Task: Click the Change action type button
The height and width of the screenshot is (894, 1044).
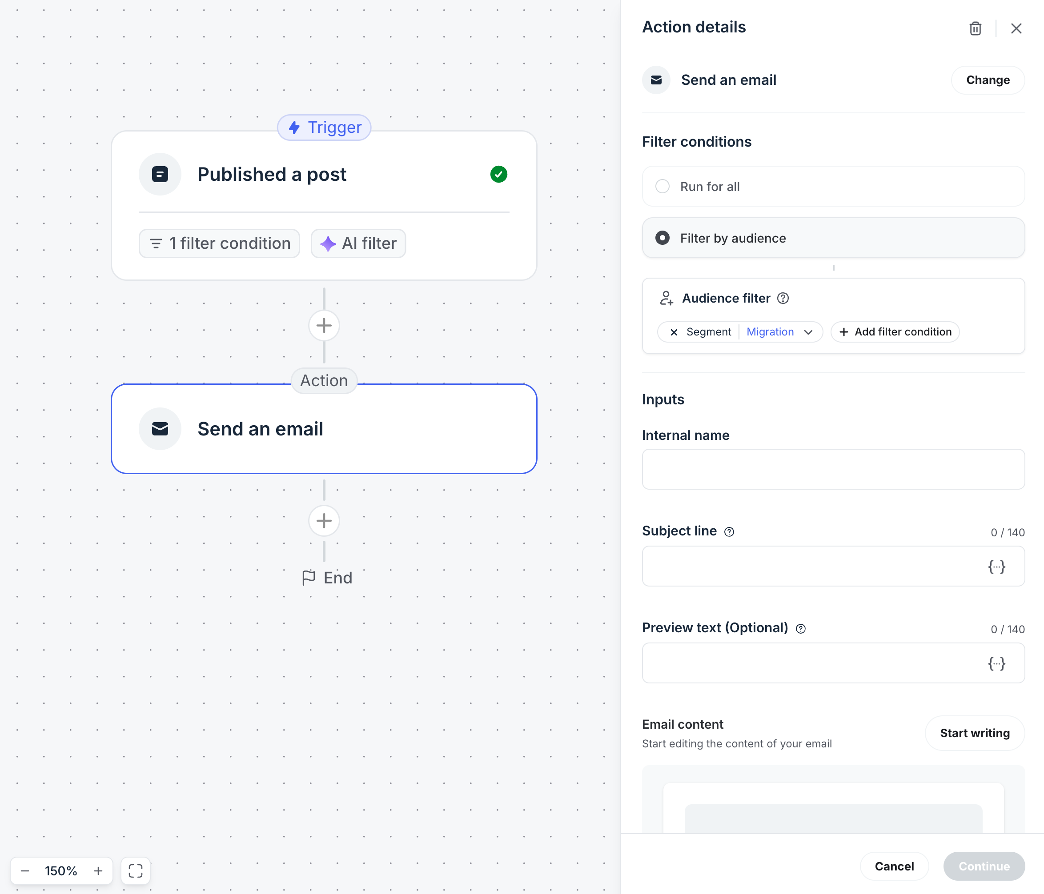Action: tap(988, 80)
